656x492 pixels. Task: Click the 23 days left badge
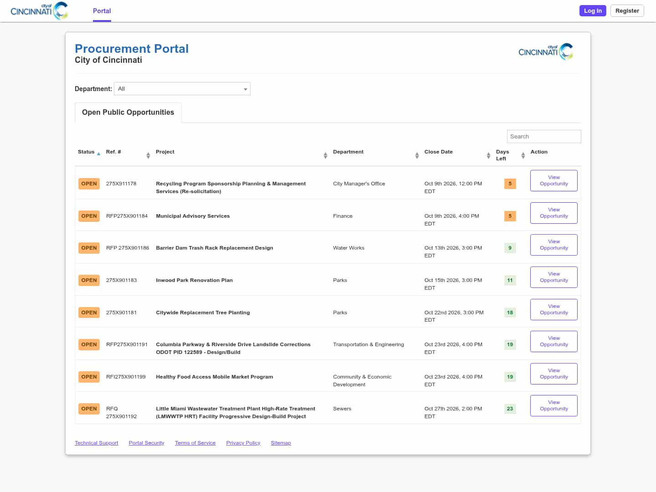click(x=510, y=409)
